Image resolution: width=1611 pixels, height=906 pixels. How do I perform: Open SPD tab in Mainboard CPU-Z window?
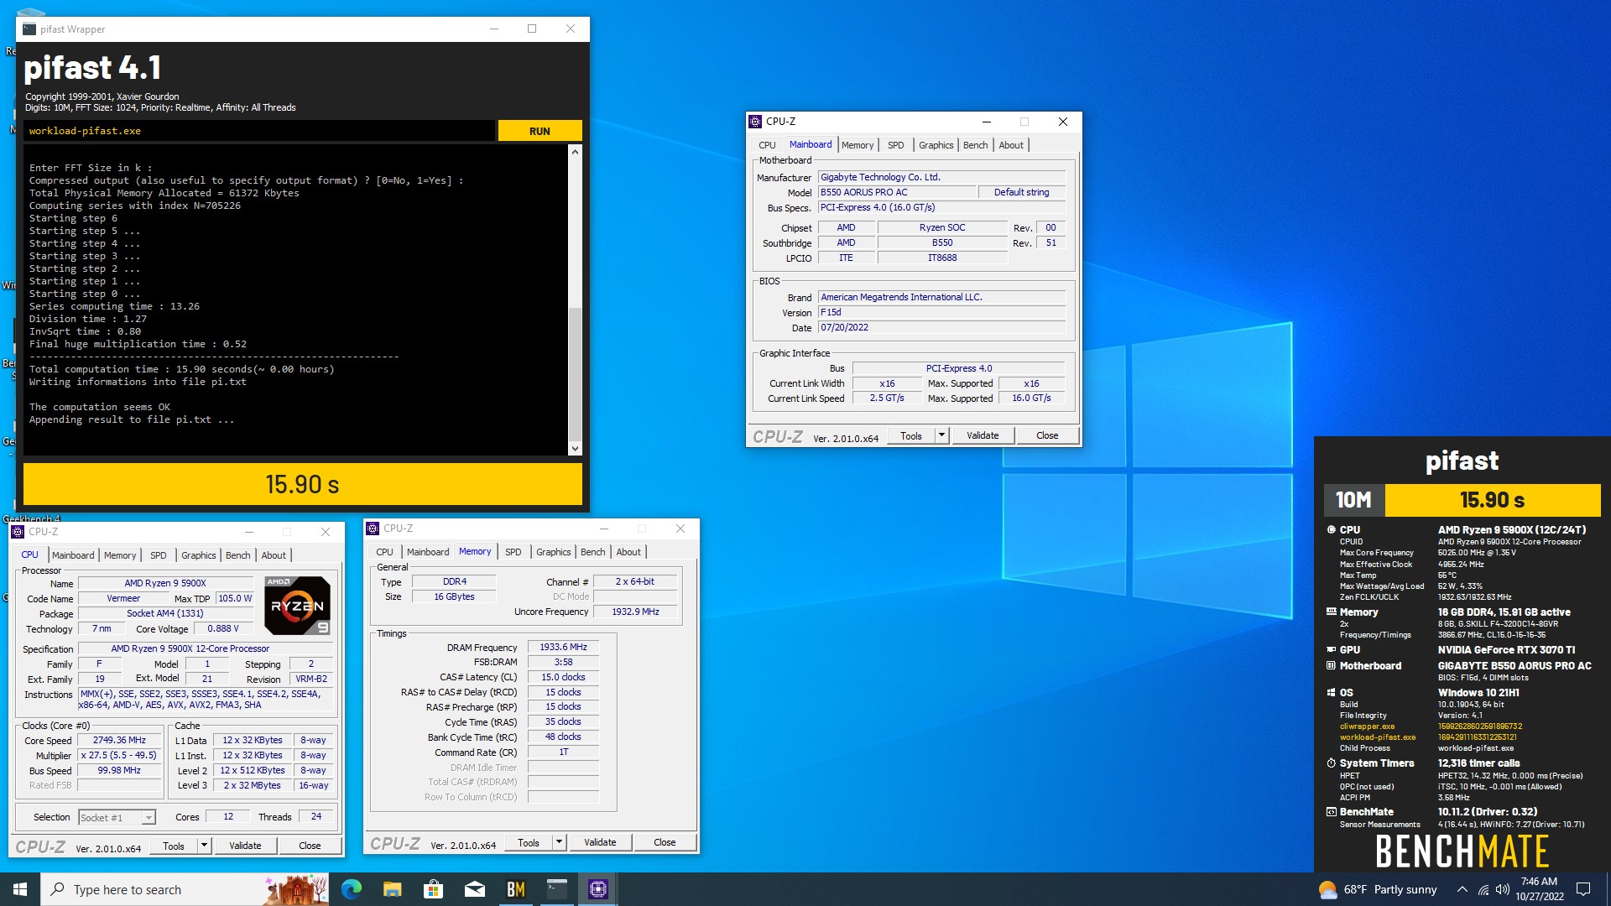pyautogui.click(x=896, y=145)
